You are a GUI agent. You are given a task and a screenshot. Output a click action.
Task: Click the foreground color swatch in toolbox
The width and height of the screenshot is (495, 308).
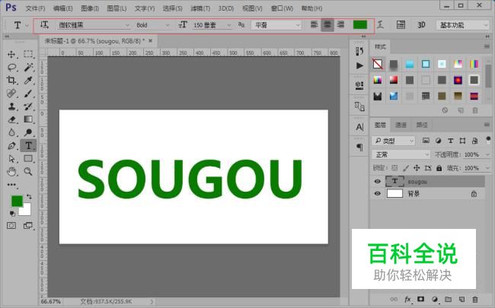[17, 201]
